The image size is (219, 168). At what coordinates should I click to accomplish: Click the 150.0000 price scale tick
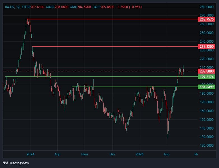tap(207, 119)
